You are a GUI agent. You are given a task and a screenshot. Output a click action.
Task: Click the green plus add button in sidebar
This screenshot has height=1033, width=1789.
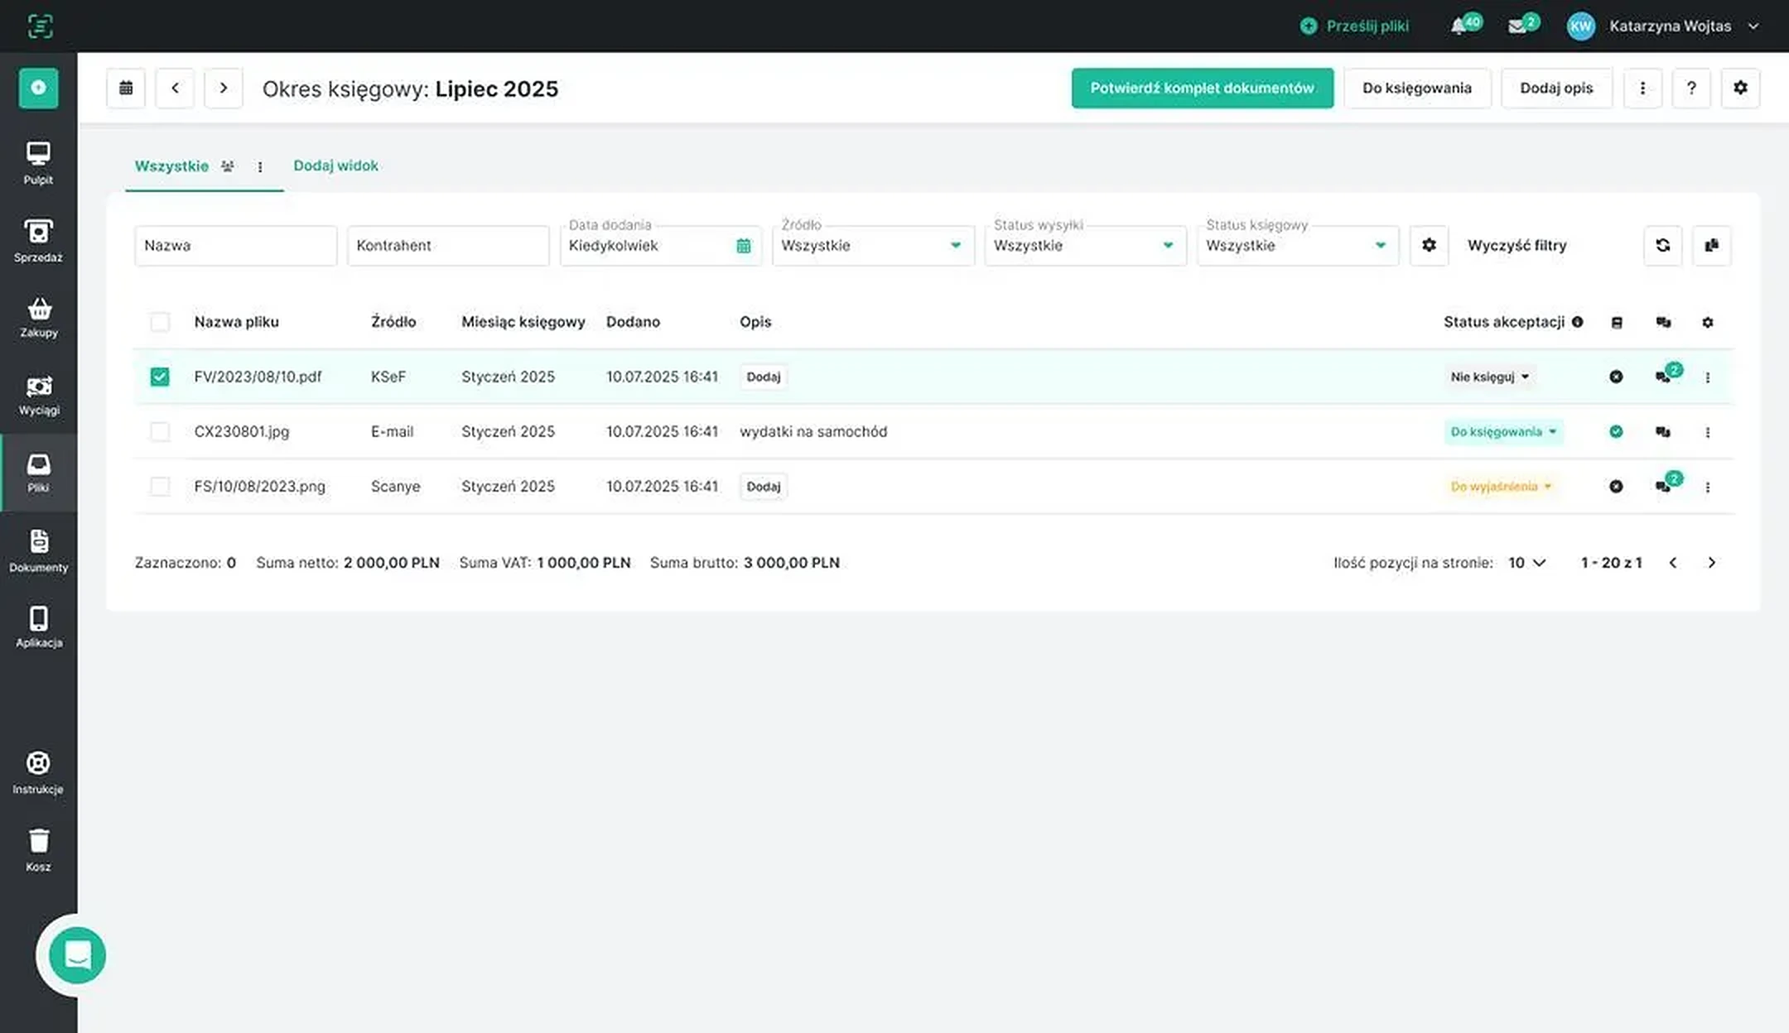(x=38, y=88)
